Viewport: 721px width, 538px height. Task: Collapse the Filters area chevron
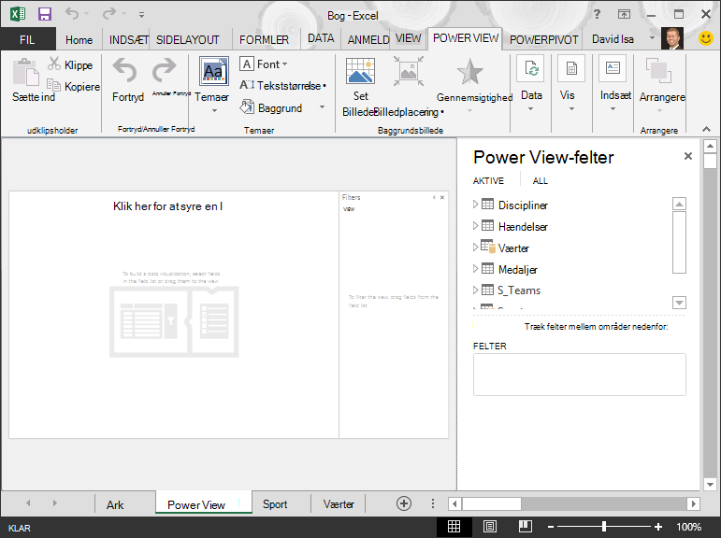coord(434,197)
